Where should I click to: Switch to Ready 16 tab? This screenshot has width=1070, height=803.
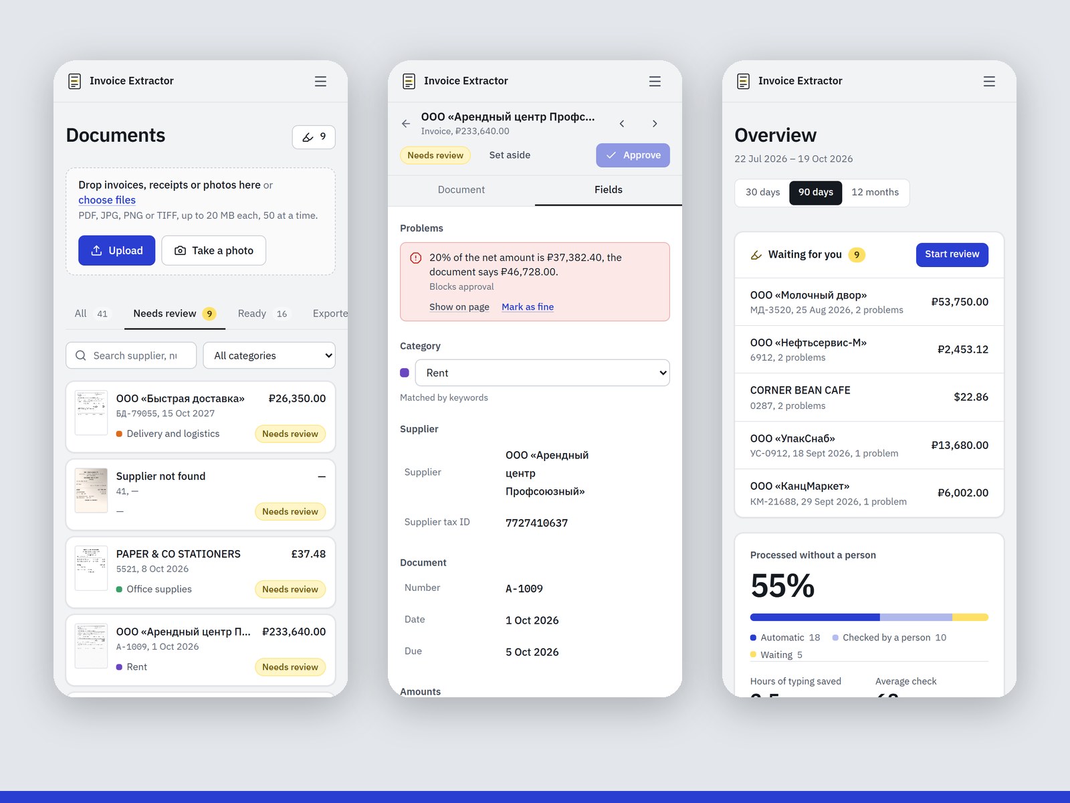coord(263,313)
